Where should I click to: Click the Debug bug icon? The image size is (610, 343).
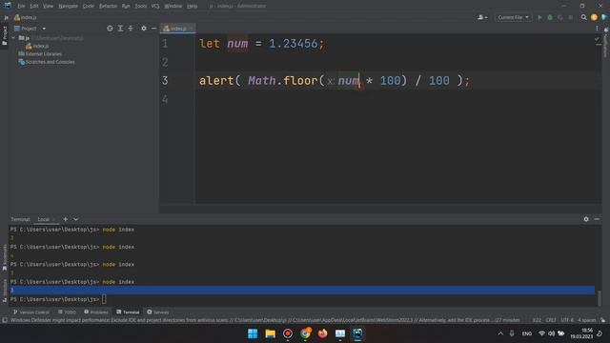550,17
